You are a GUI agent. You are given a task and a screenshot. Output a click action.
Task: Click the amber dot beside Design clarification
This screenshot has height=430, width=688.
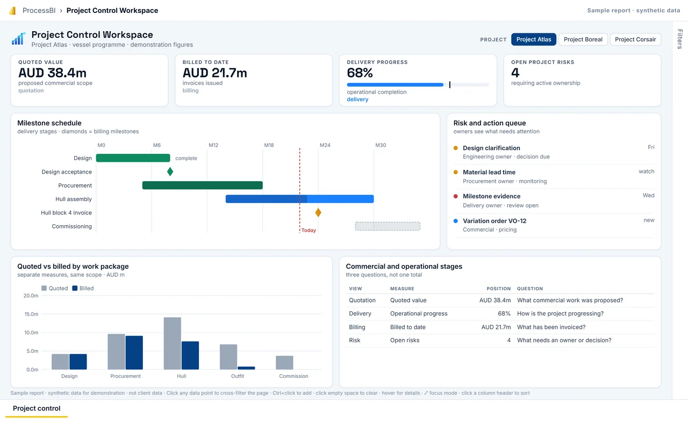point(456,148)
